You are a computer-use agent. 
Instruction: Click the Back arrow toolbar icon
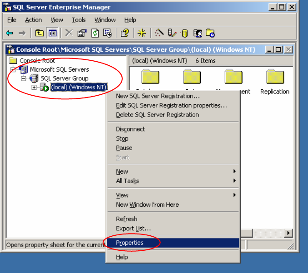[x=10, y=33]
